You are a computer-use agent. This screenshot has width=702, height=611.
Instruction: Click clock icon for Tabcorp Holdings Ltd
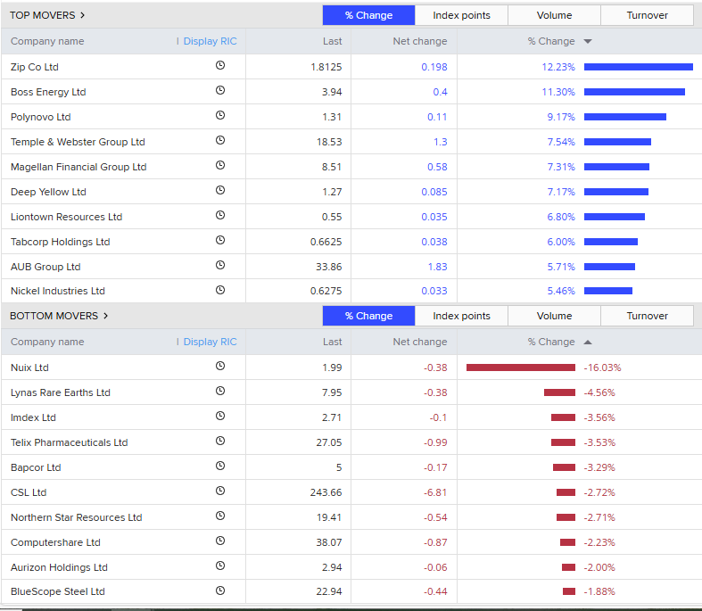(x=219, y=240)
